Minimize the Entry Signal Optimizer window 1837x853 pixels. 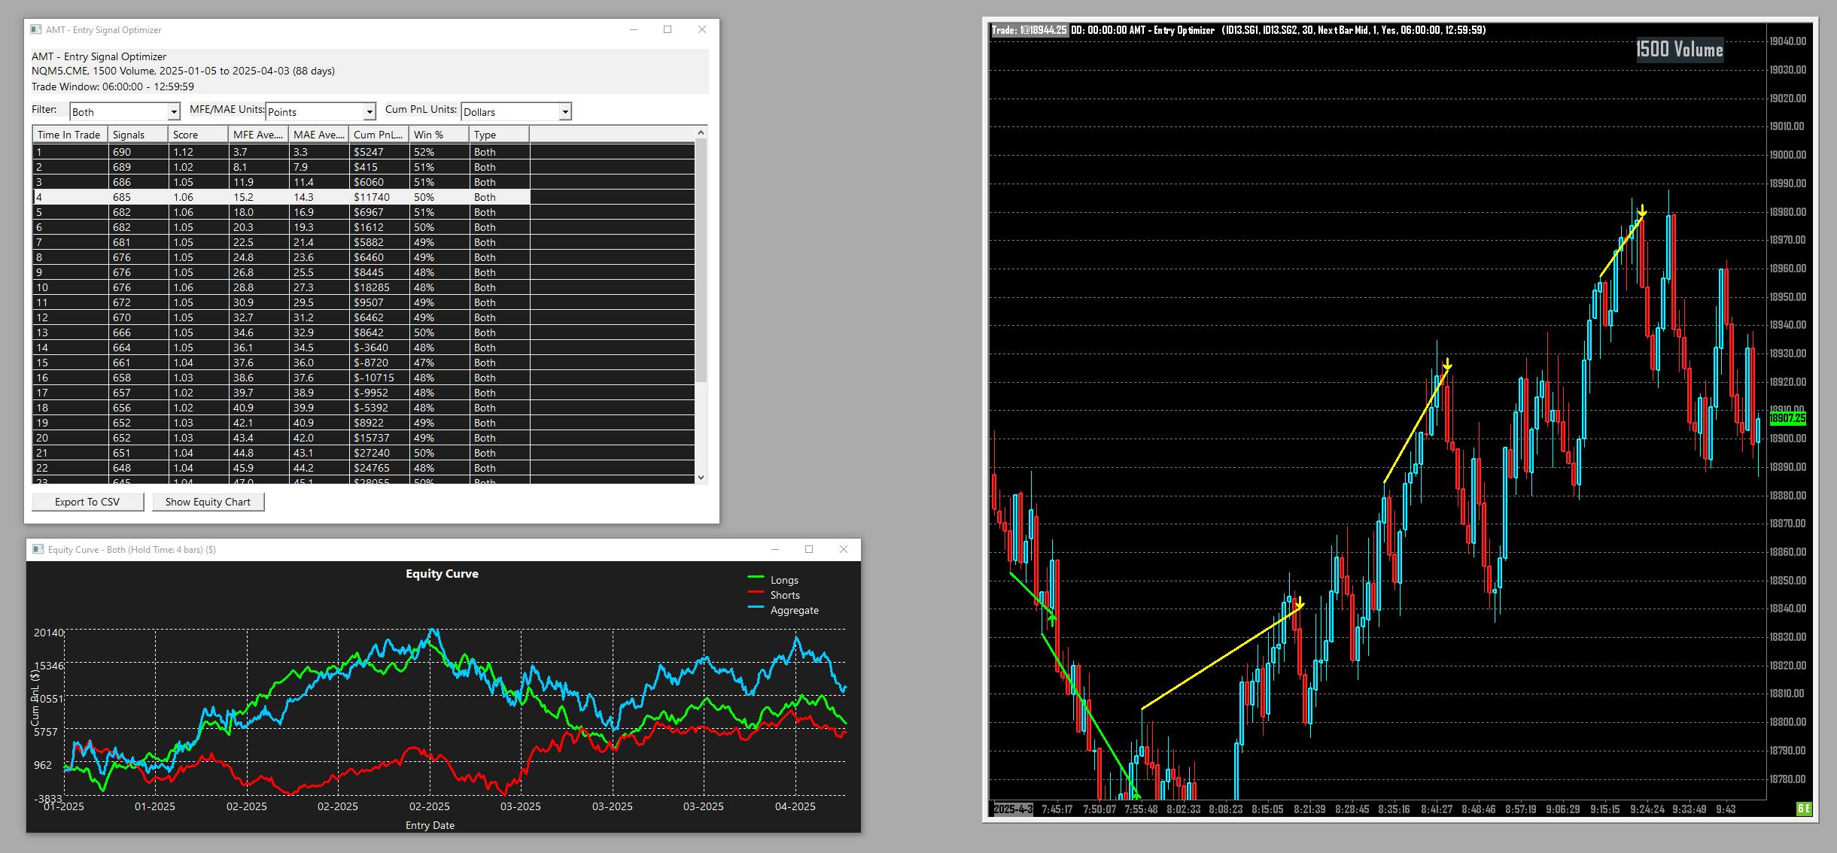(x=634, y=30)
